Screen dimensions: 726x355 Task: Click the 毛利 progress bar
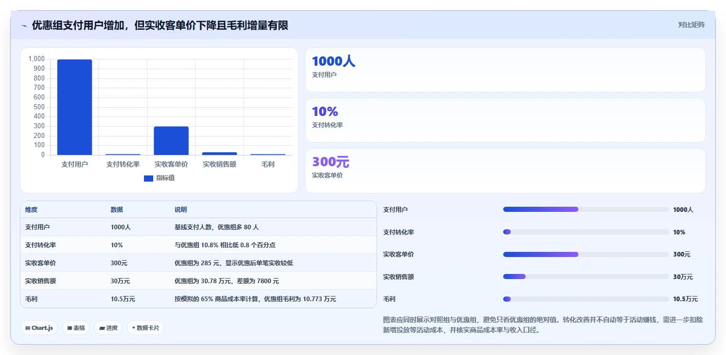pyautogui.click(x=586, y=299)
